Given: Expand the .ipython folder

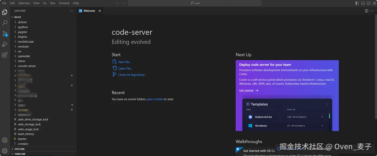Looking at the screenshot, I should (x=43, y=27).
